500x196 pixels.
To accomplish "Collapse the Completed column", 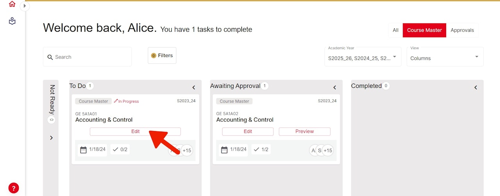I will click(476, 87).
